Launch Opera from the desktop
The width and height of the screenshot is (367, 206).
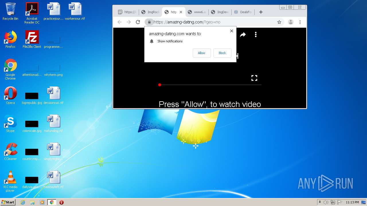(10, 96)
